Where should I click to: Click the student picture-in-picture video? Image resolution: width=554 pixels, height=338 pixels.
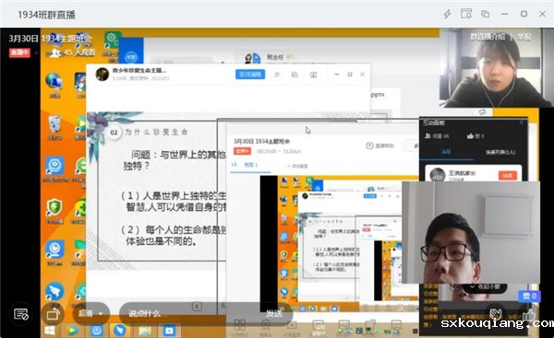click(471, 233)
